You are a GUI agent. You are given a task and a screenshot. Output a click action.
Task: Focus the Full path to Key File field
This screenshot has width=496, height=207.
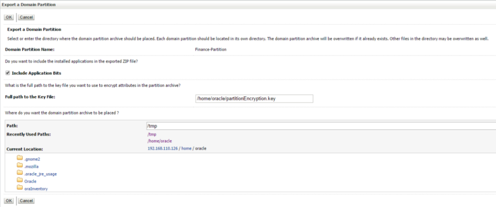point(254,99)
